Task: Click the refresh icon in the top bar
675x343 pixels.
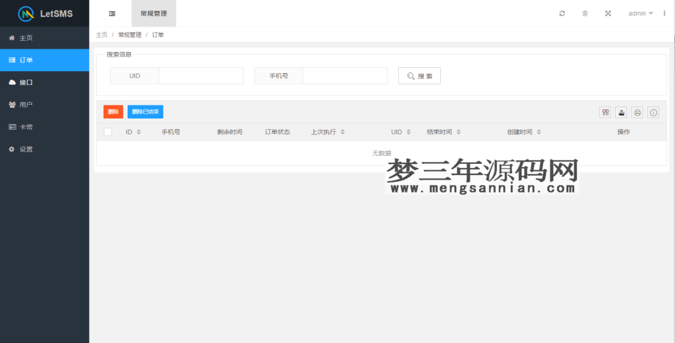Action: tap(562, 13)
